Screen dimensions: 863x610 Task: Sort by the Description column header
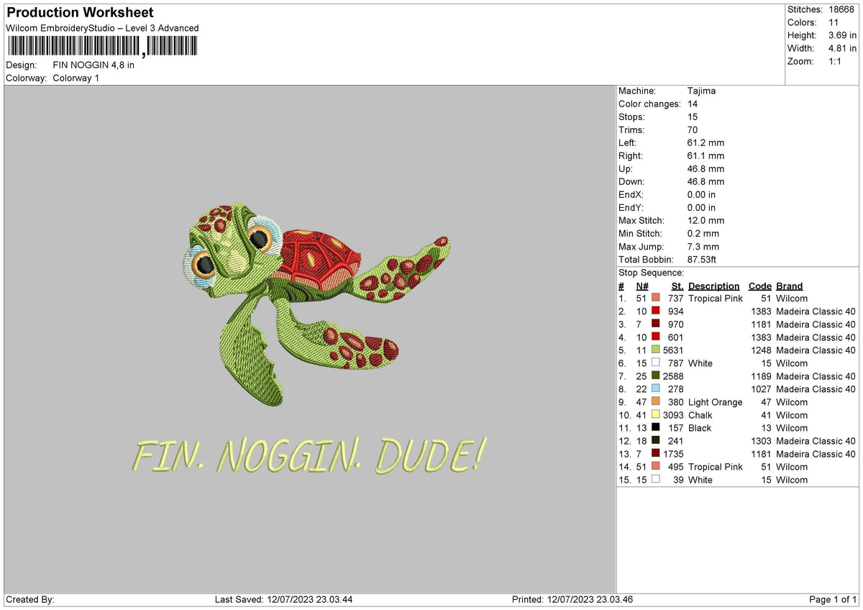[713, 286]
